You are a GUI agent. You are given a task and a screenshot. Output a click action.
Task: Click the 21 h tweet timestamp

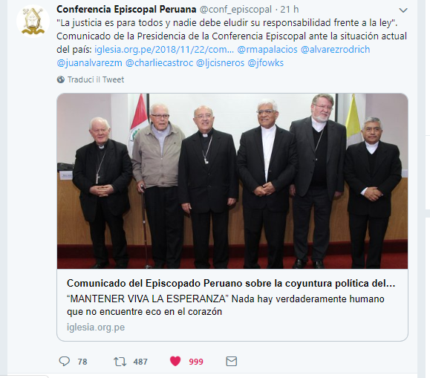290,10
